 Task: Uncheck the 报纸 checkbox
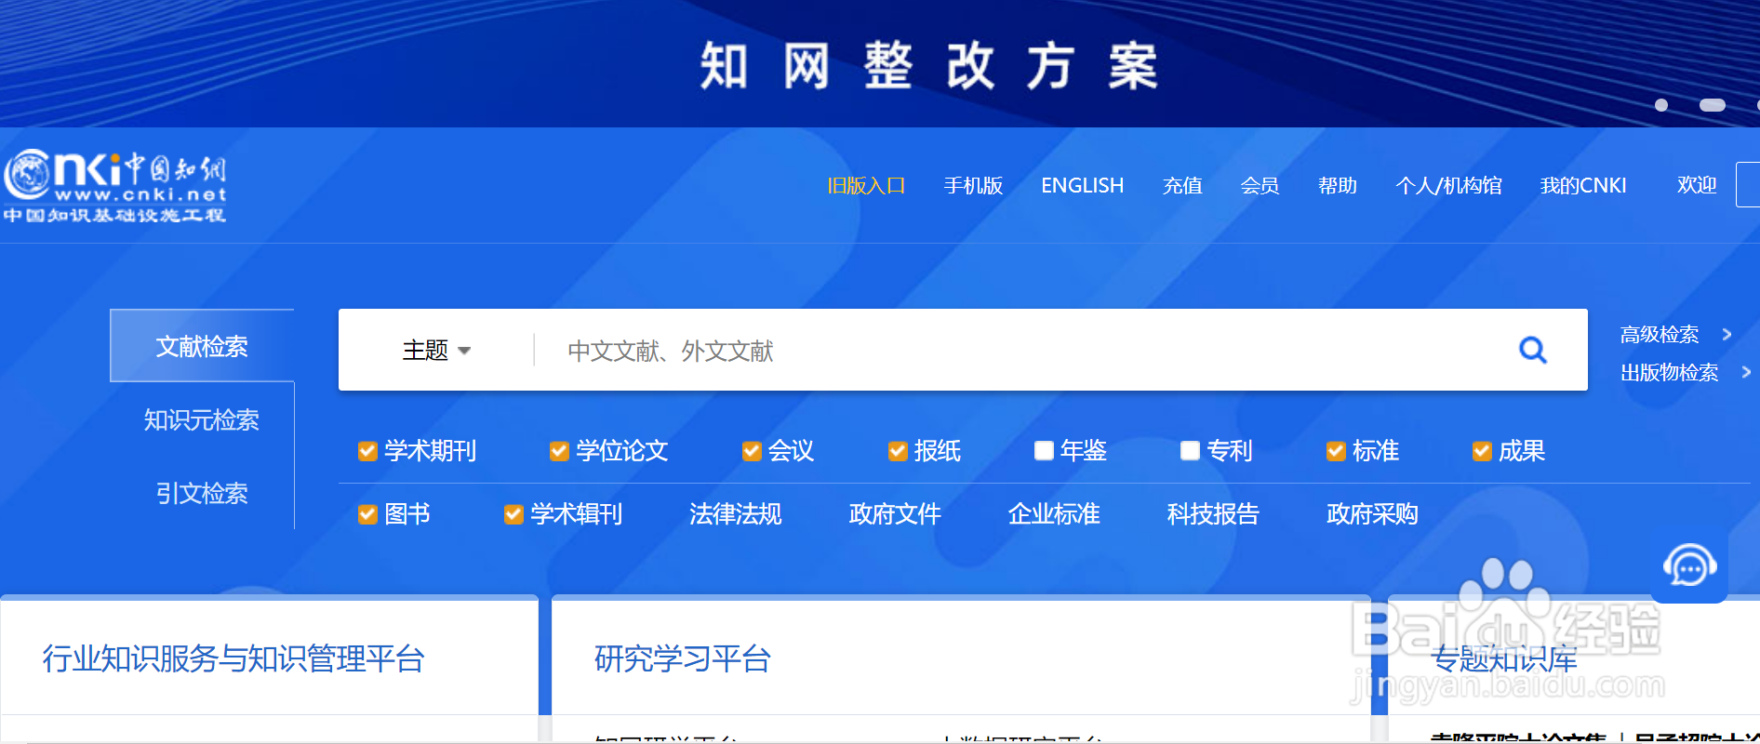point(898,451)
